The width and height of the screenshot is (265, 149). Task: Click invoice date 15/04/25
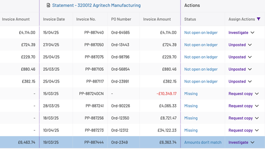51,33
